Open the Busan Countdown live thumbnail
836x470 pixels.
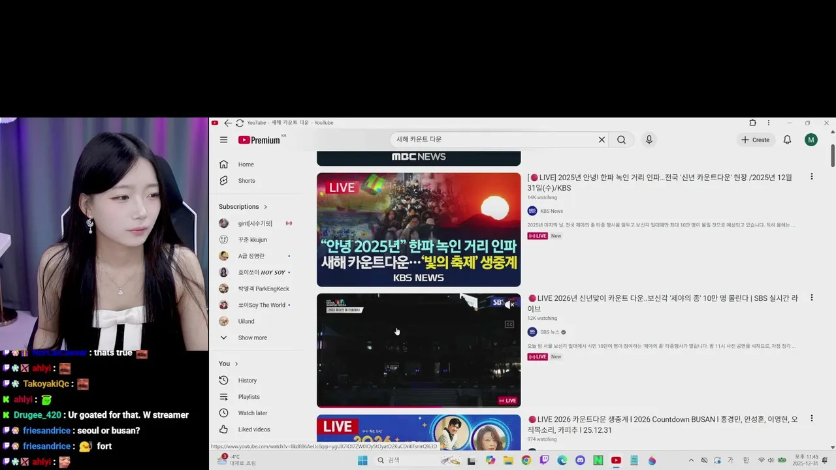pyautogui.click(x=419, y=432)
